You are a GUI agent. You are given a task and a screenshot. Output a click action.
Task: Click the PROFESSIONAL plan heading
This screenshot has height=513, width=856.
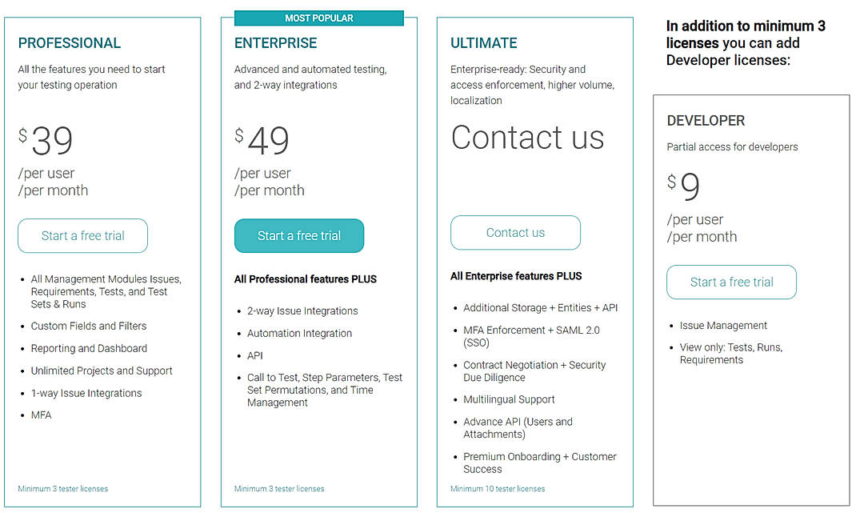coord(69,43)
